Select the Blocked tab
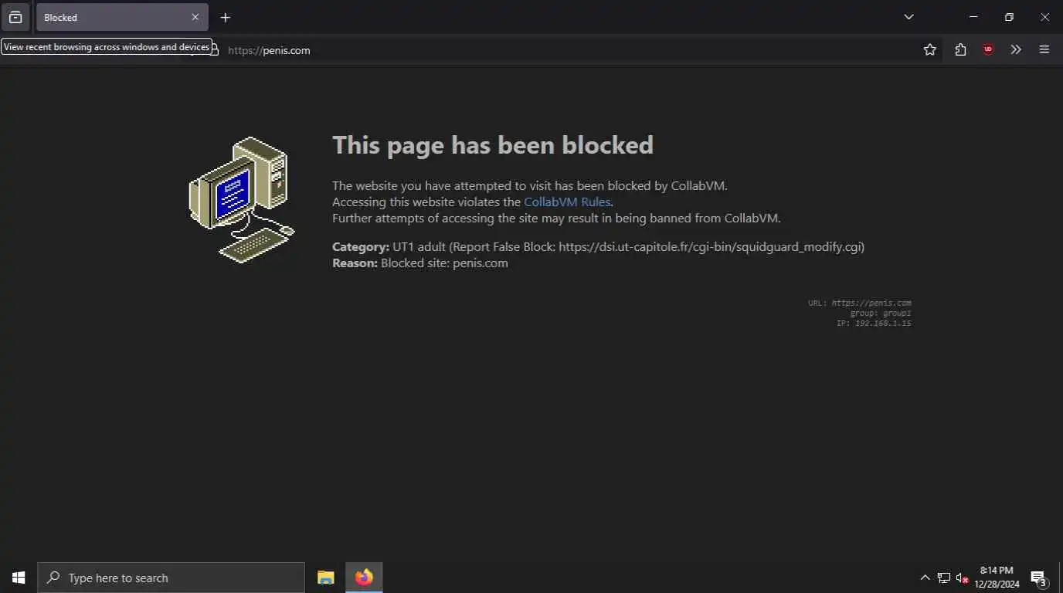Screen dimensions: 1063x593 (x=122, y=17)
